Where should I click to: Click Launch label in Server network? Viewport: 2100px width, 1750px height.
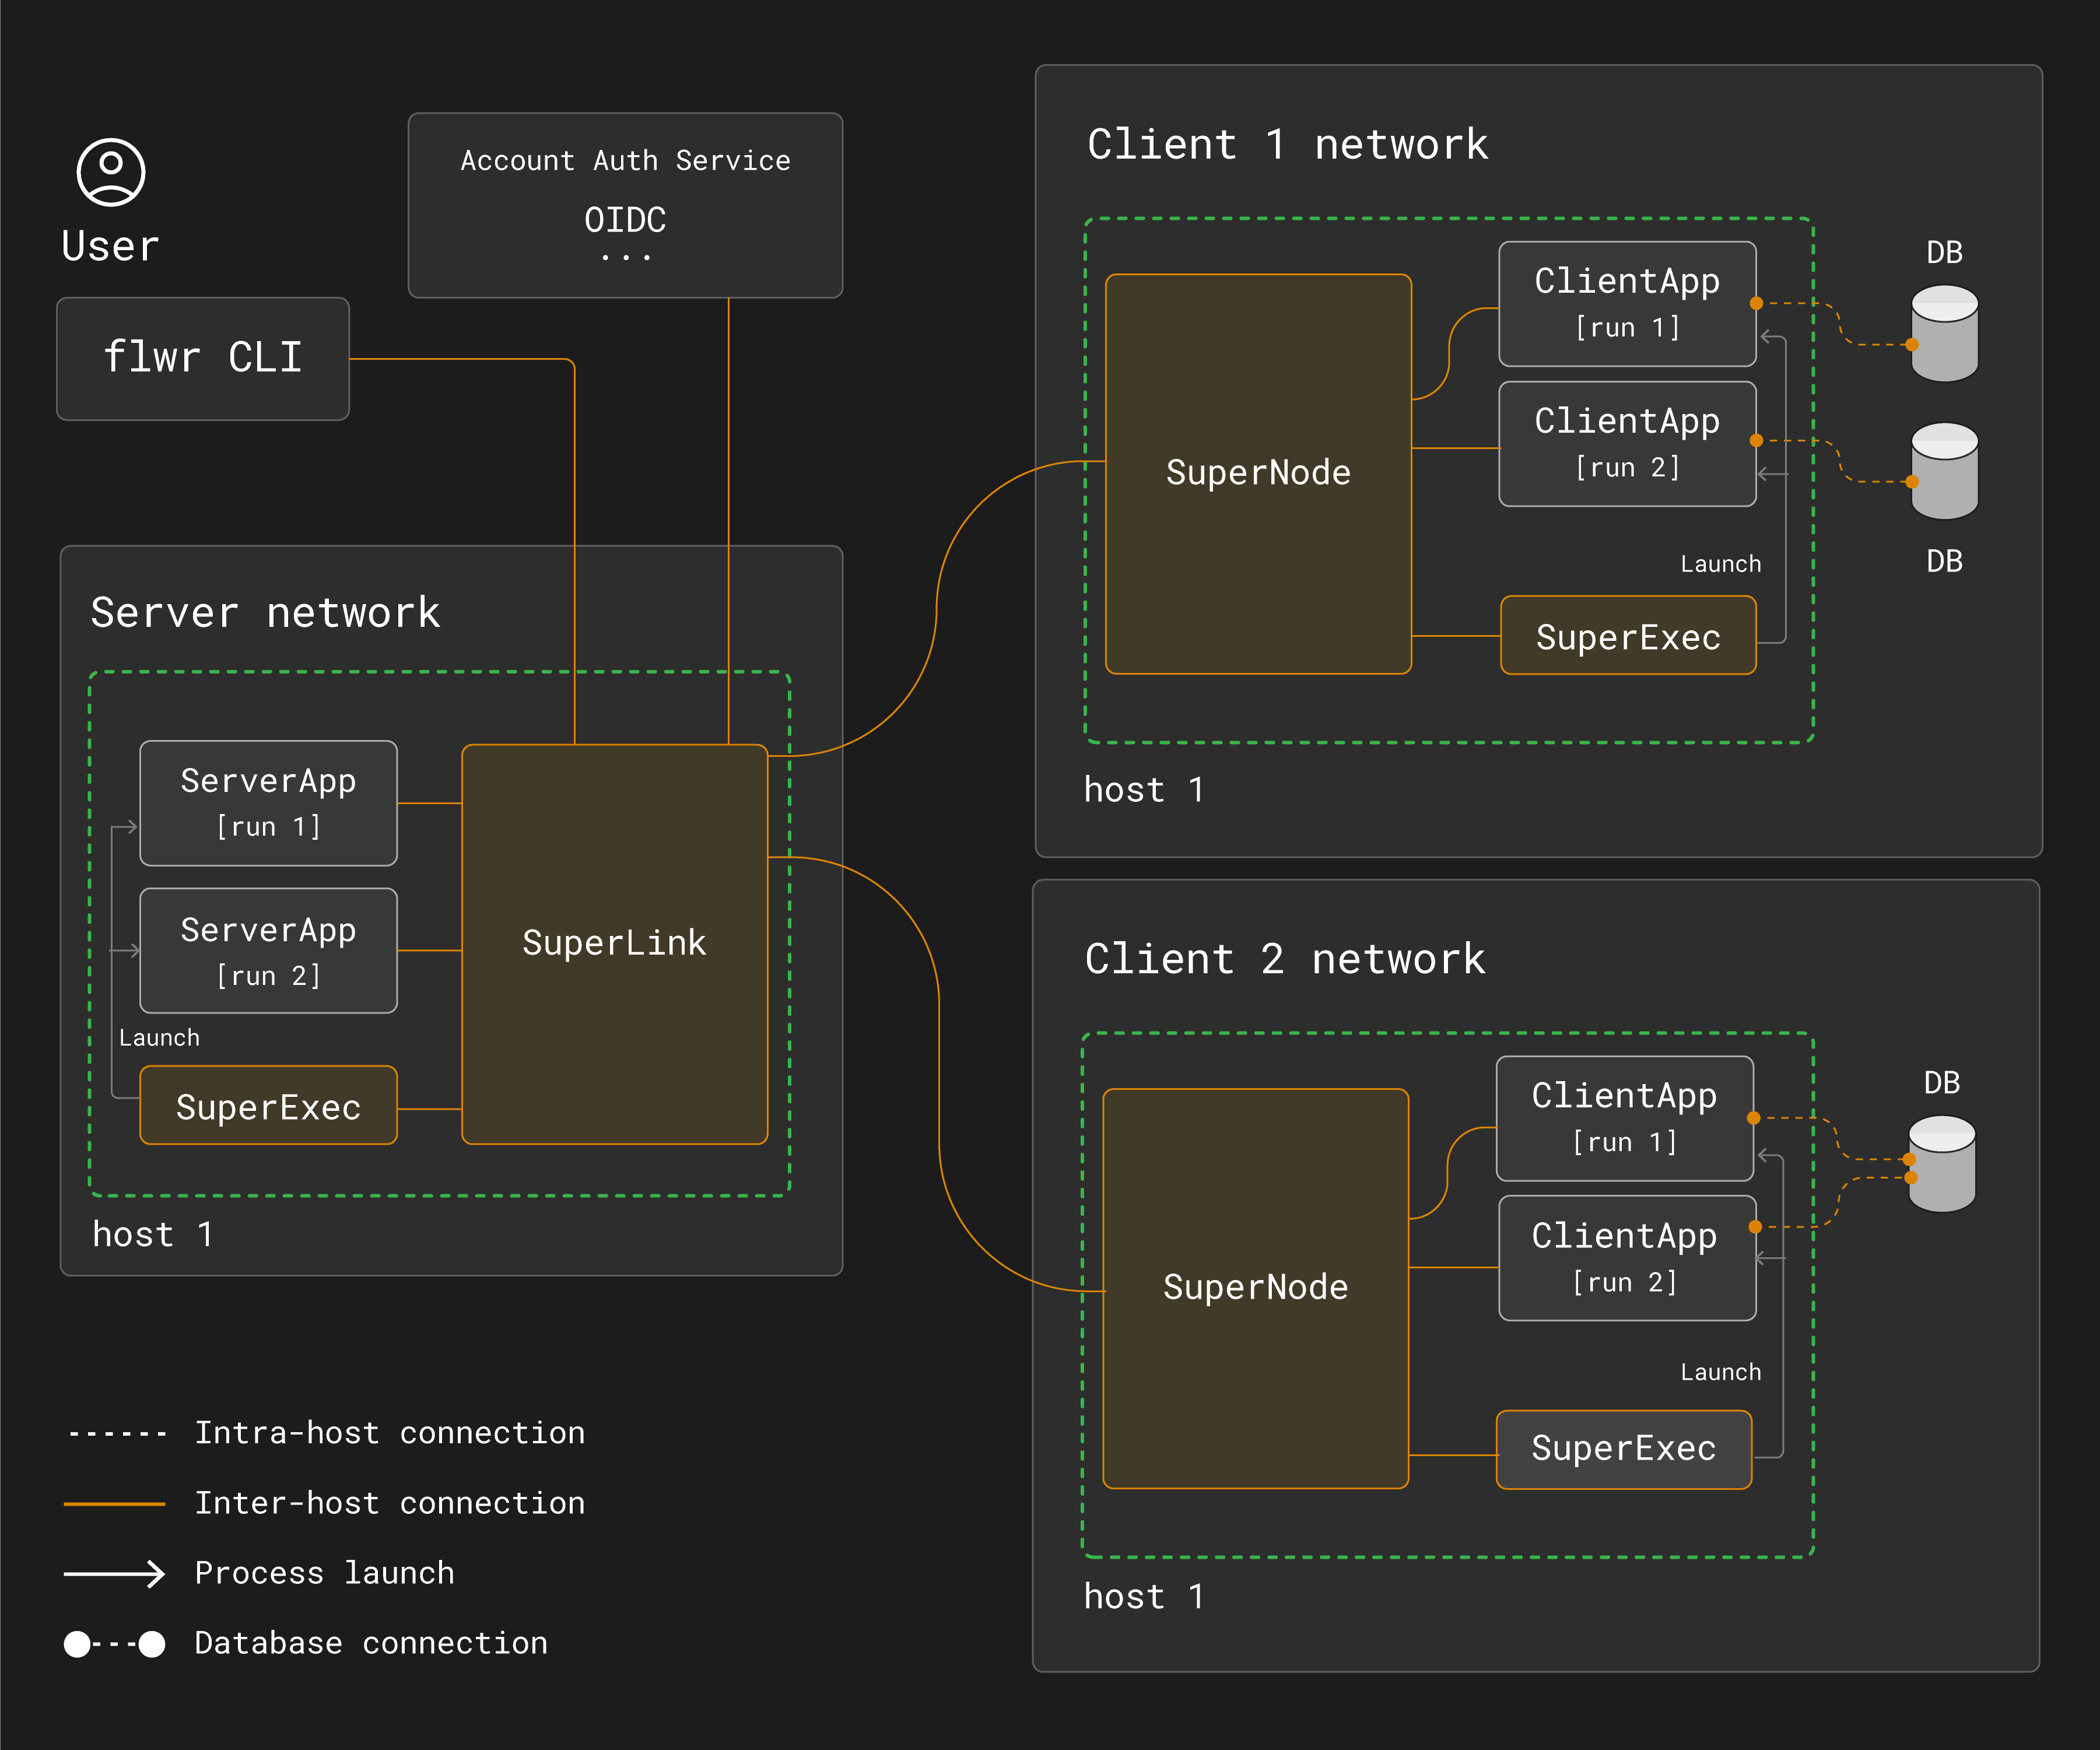[159, 1037]
